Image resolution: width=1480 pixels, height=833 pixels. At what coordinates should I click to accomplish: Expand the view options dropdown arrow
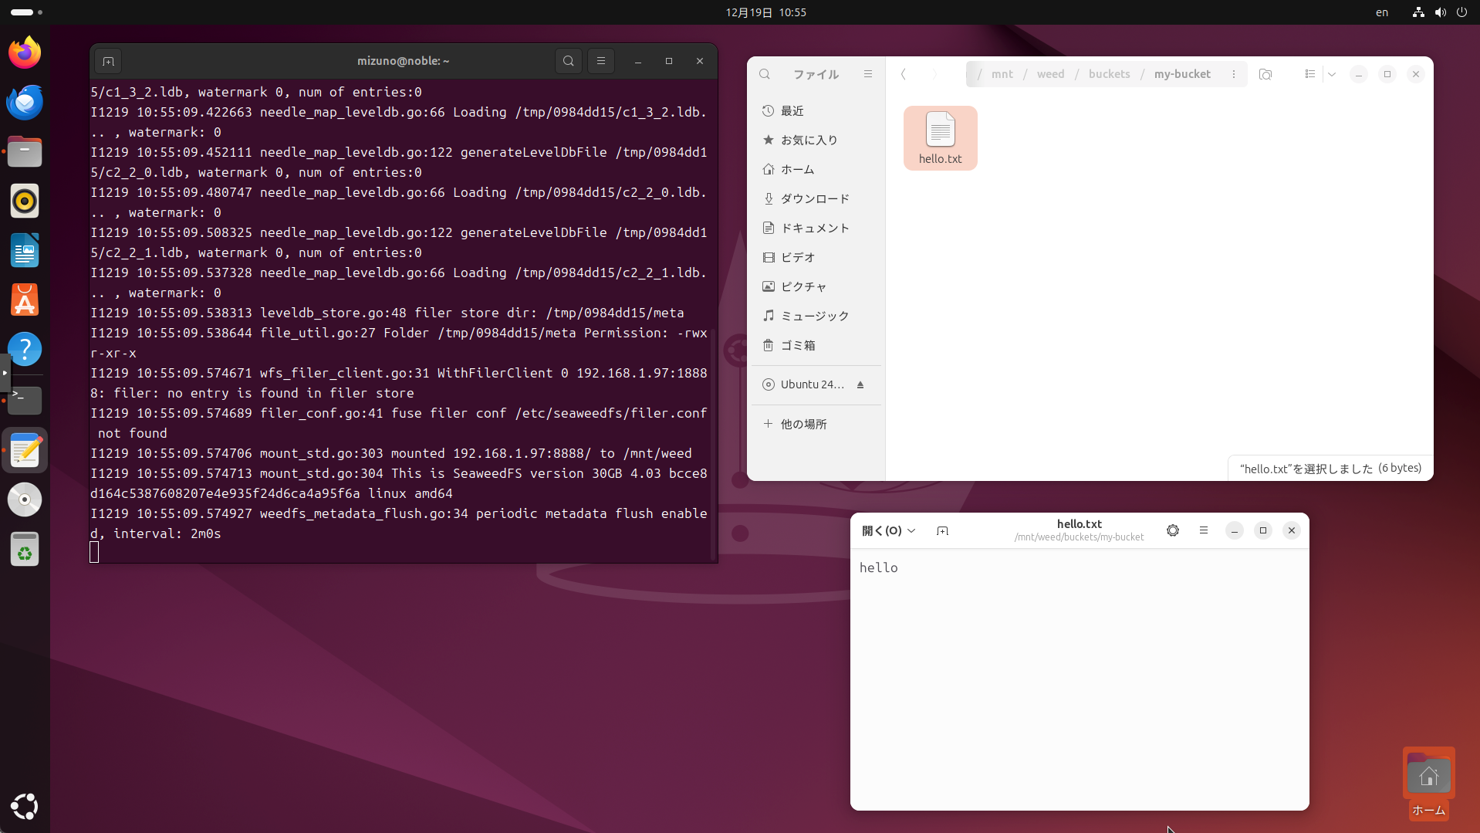(x=1332, y=74)
